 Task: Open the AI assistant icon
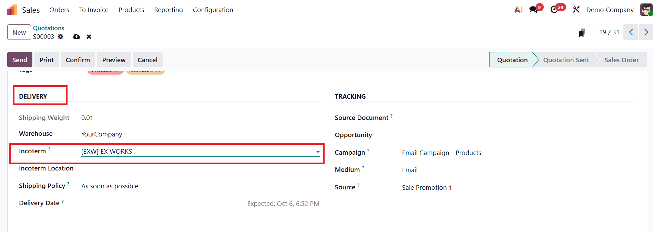(x=518, y=10)
